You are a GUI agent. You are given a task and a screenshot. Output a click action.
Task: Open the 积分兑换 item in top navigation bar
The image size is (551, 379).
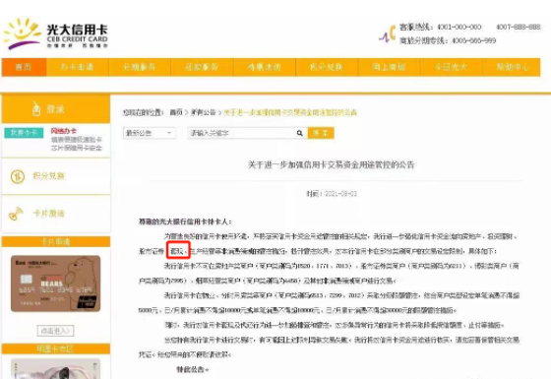pos(327,67)
